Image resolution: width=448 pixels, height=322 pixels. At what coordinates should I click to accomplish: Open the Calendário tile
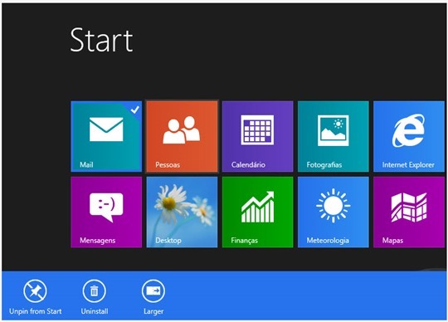258,136
